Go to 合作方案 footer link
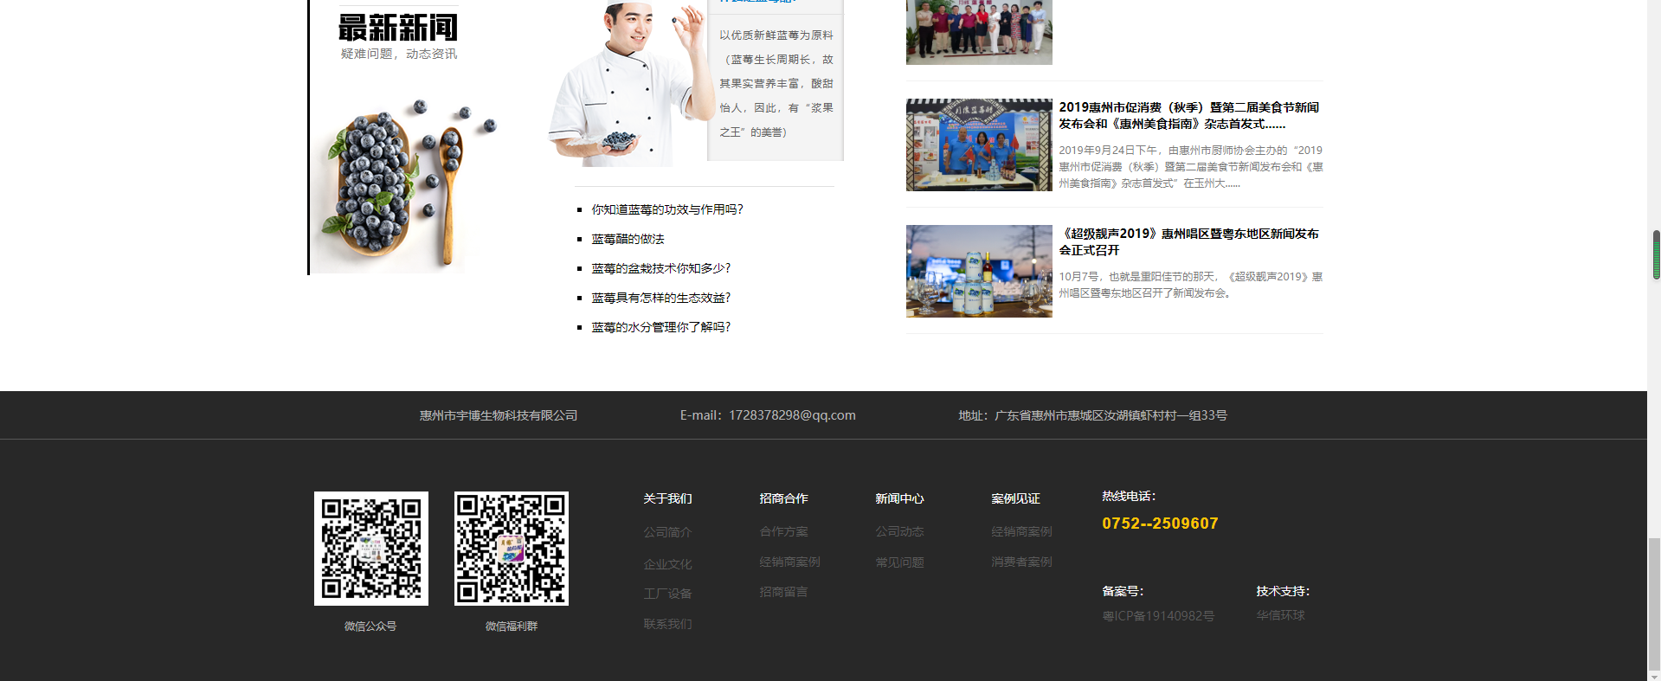This screenshot has width=1661, height=681. click(783, 531)
